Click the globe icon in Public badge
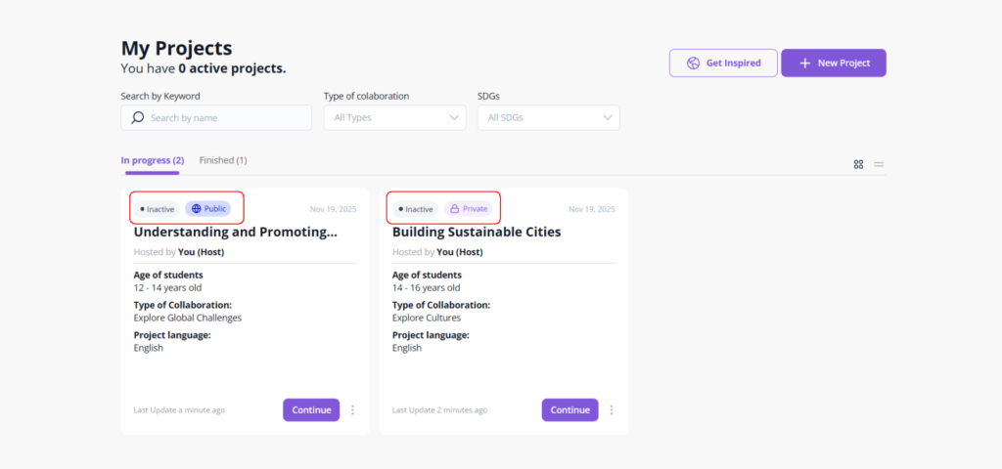Screen dimensions: 1002x469 tap(196, 209)
